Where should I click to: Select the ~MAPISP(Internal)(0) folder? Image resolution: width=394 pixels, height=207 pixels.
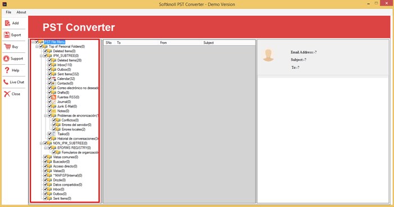coord(68,175)
